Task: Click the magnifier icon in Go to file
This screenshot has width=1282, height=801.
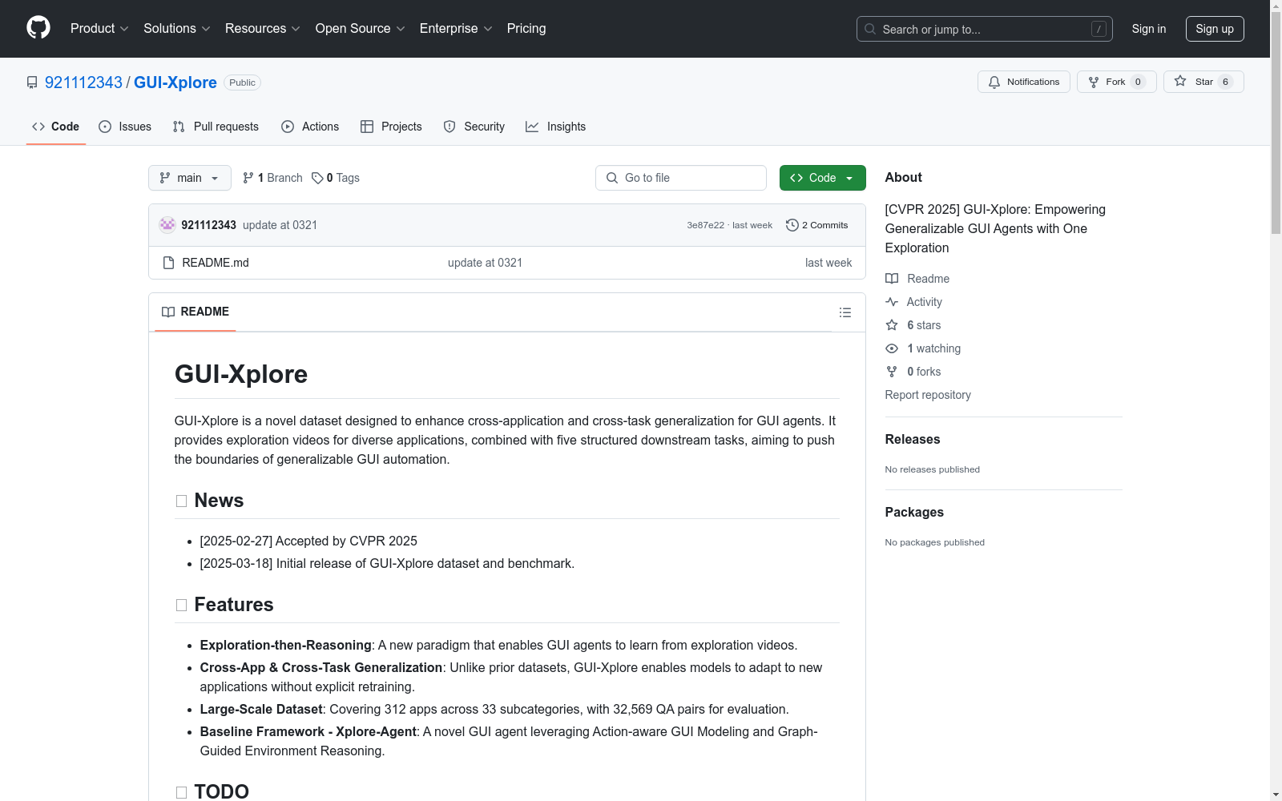Action: (612, 178)
